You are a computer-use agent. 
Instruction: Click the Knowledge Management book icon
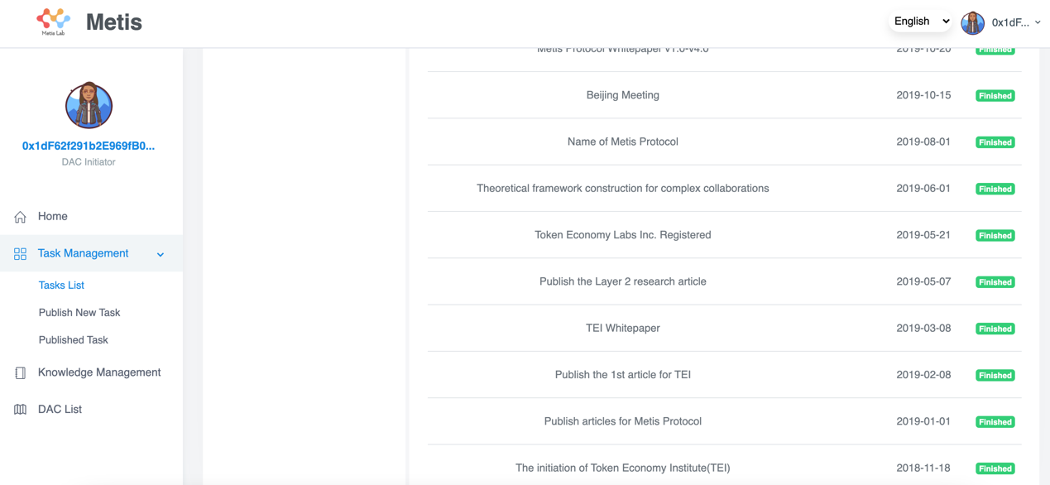[x=20, y=373]
